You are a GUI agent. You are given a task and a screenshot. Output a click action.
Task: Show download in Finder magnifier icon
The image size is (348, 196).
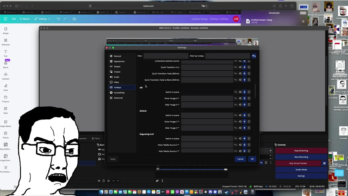click(x=303, y=21)
